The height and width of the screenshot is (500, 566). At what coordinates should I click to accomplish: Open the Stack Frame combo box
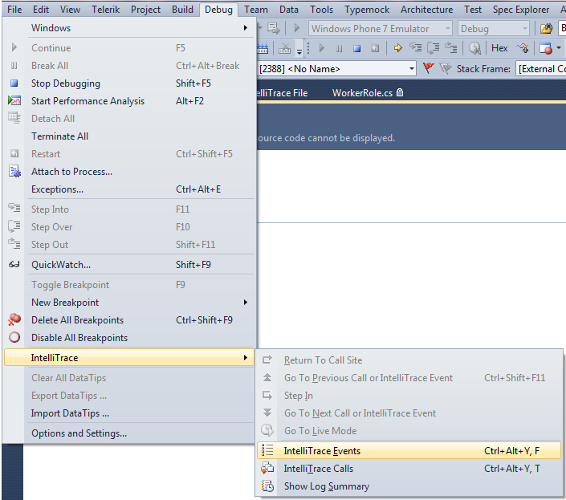[x=541, y=68]
